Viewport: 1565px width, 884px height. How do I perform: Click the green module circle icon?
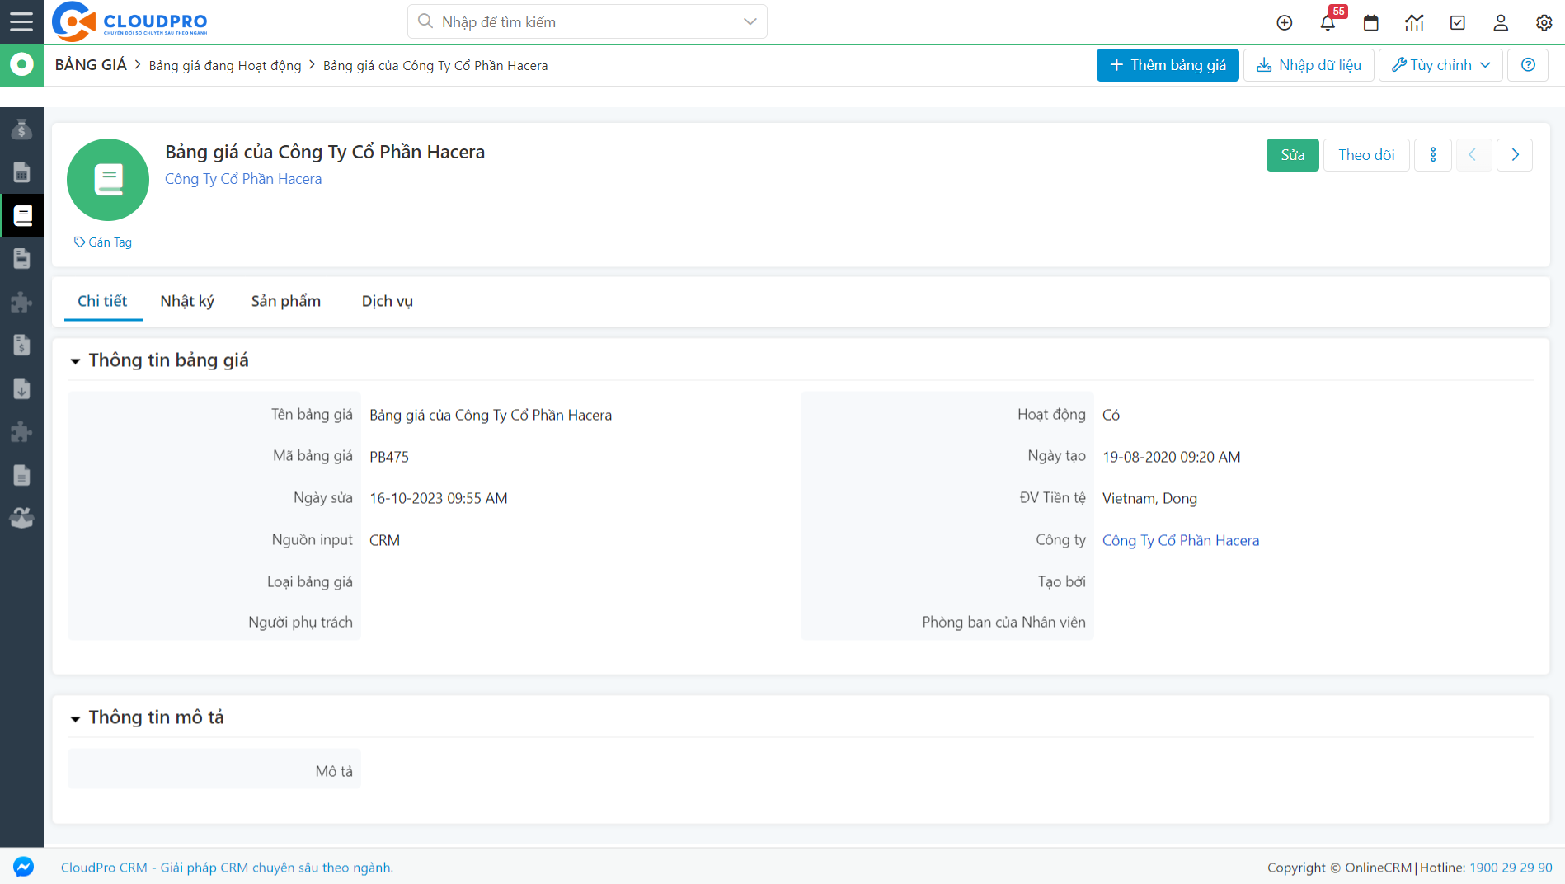(21, 64)
